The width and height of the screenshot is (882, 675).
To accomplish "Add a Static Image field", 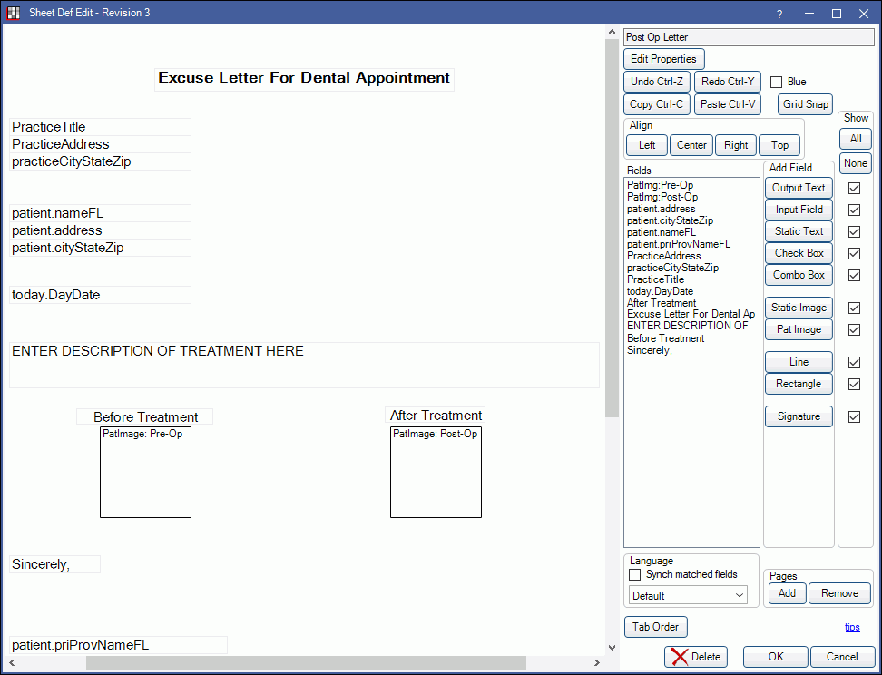I will tap(799, 308).
